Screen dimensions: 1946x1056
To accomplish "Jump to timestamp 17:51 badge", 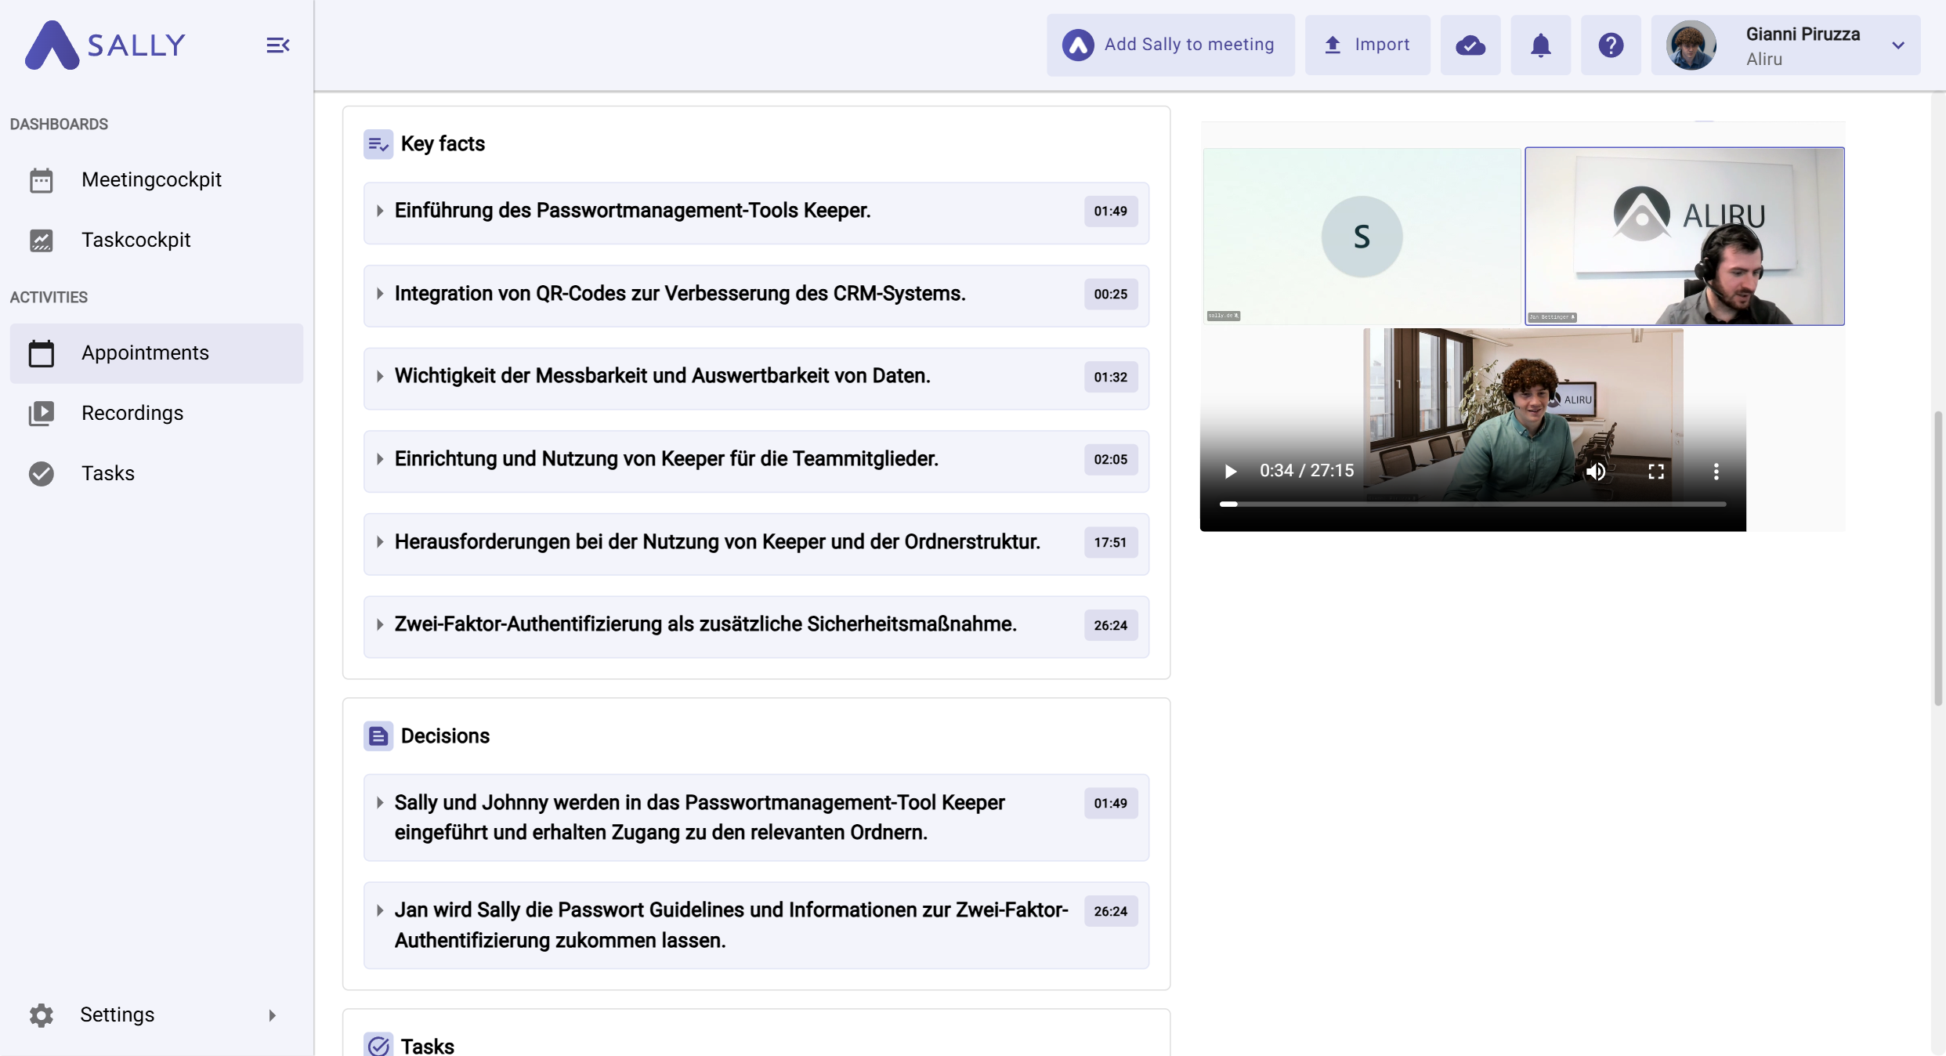I will pos(1110,542).
